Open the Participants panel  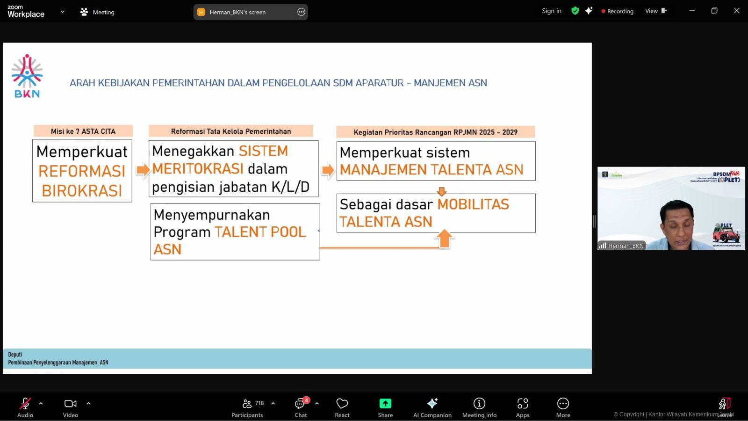click(247, 407)
